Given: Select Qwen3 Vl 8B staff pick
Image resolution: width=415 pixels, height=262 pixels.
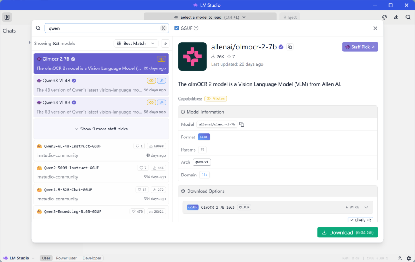Looking at the screenshot, I should pos(101,107).
